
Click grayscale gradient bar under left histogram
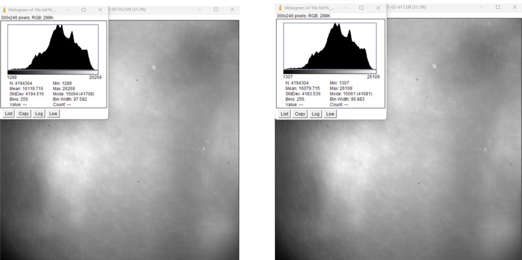[53, 72]
